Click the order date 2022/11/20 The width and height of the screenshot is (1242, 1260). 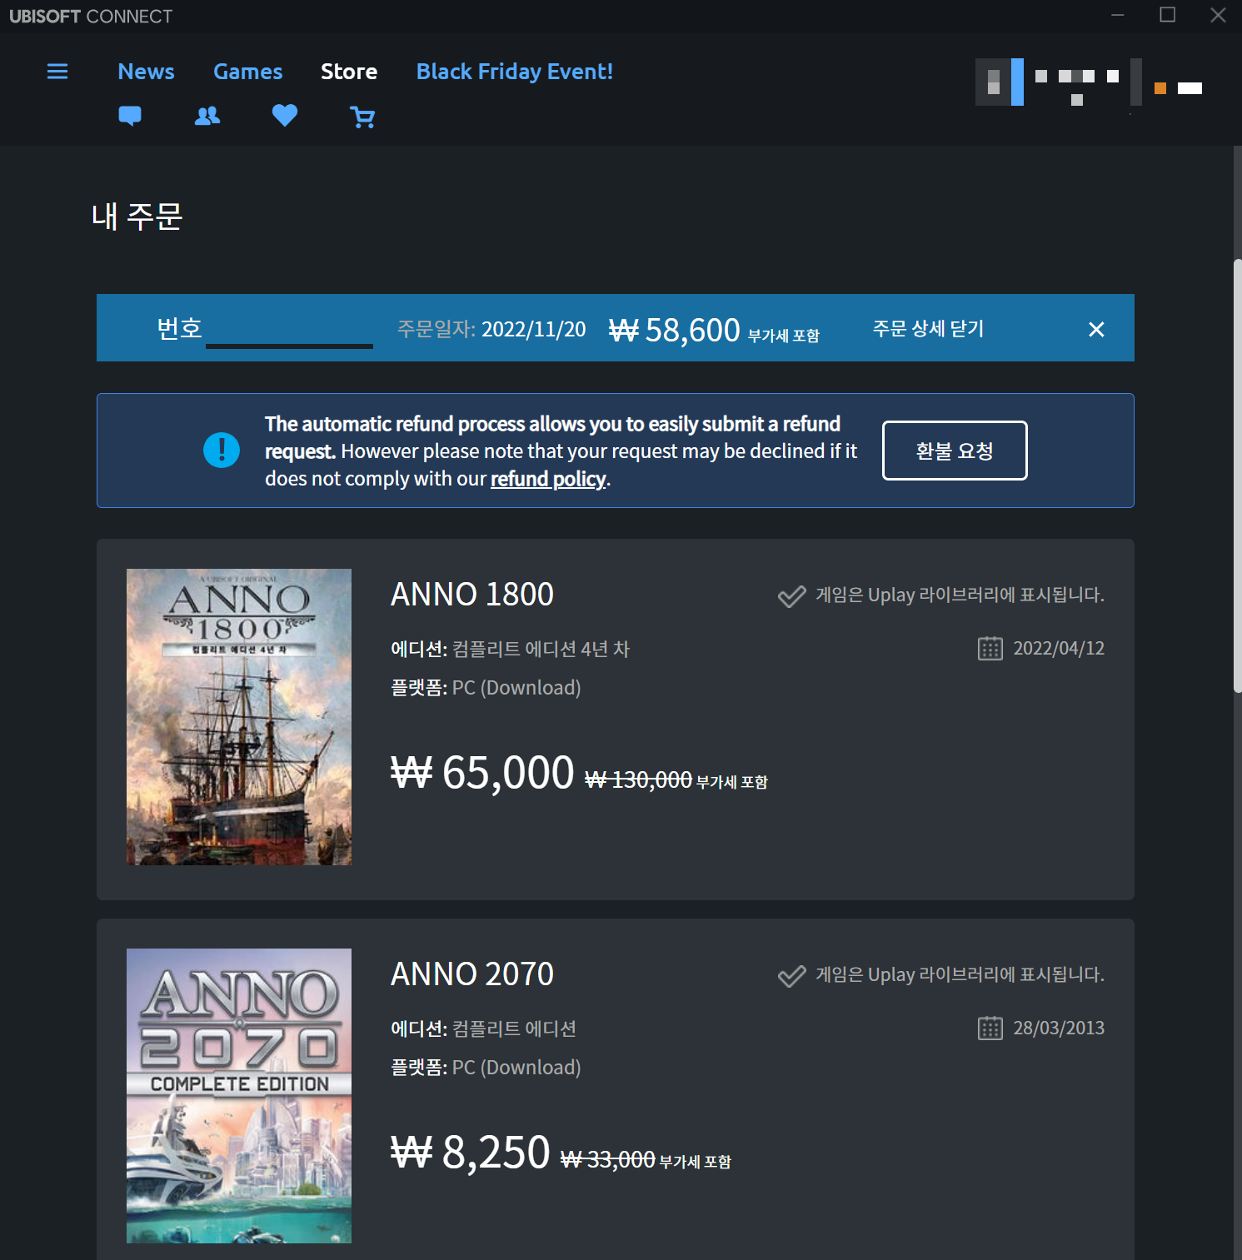point(534,330)
